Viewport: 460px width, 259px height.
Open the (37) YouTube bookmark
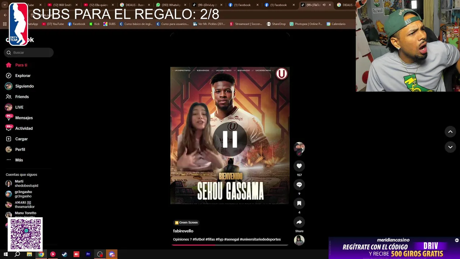pos(53,24)
